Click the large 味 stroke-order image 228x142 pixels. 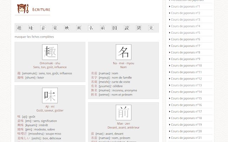pos(50,95)
